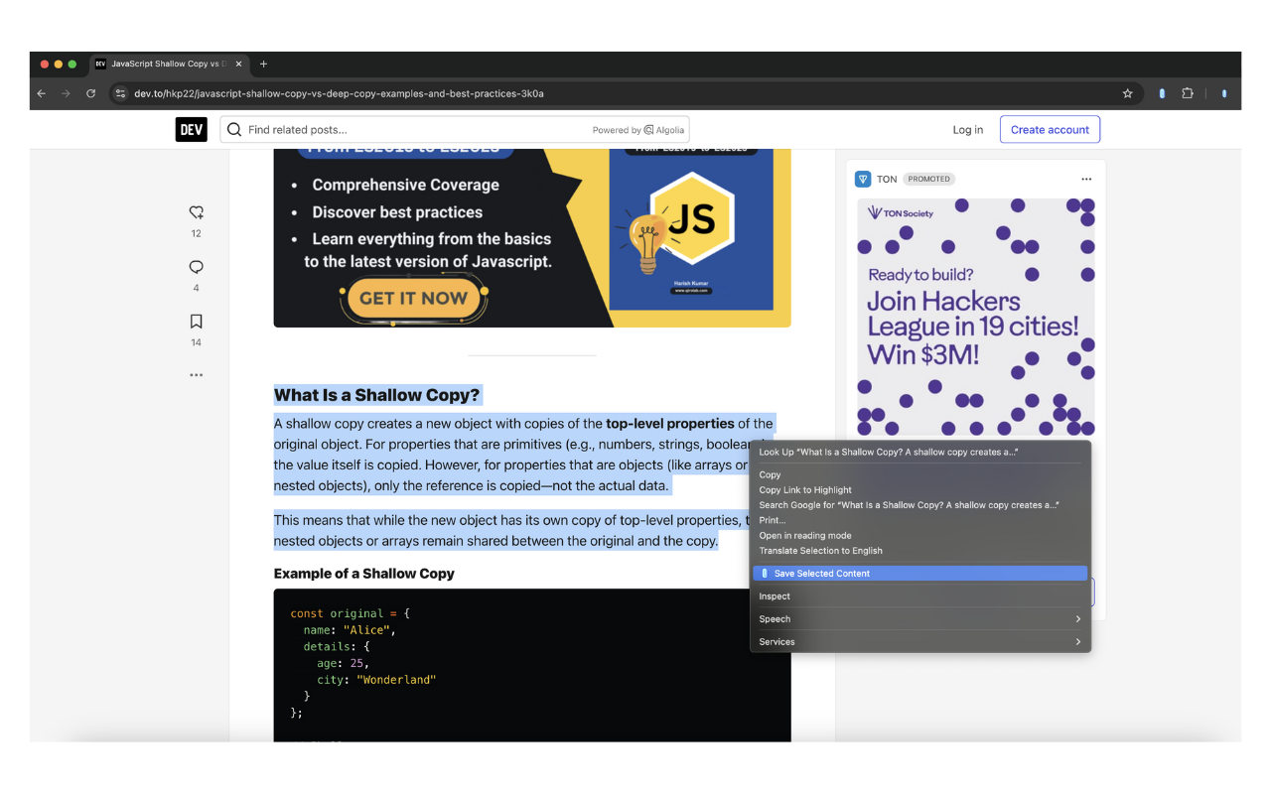1271x794 pixels.
Task: Navigate back with the arrow icon
Action: [x=40, y=92]
